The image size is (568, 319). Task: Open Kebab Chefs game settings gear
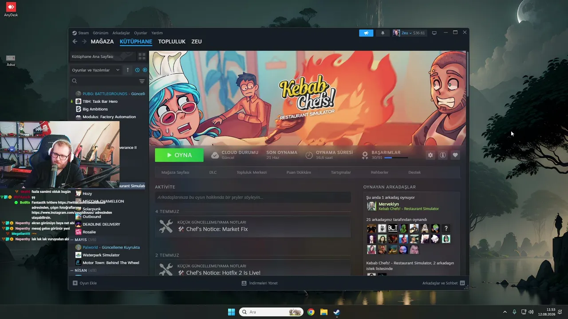tap(430, 155)
